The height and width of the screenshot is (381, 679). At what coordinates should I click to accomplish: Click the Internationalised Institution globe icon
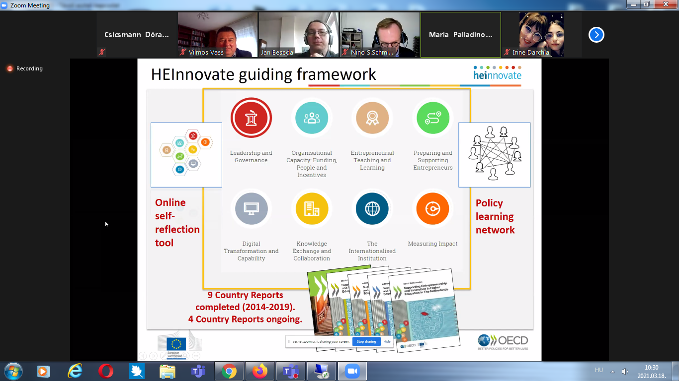pyautogui.click(x=372, y=209)
